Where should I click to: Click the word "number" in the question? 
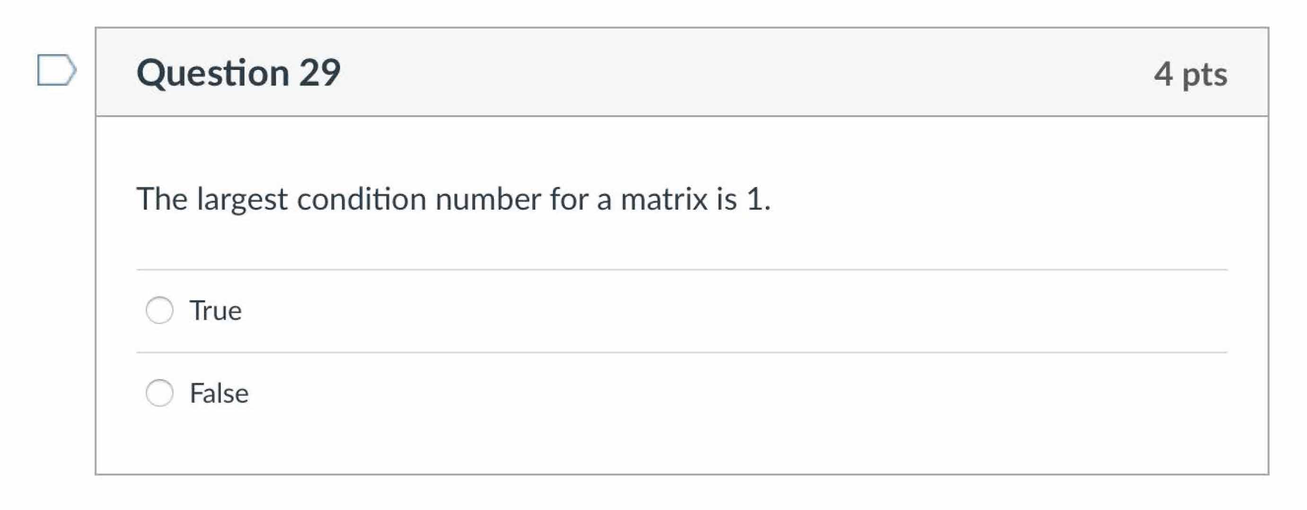[x=488, y=198]
